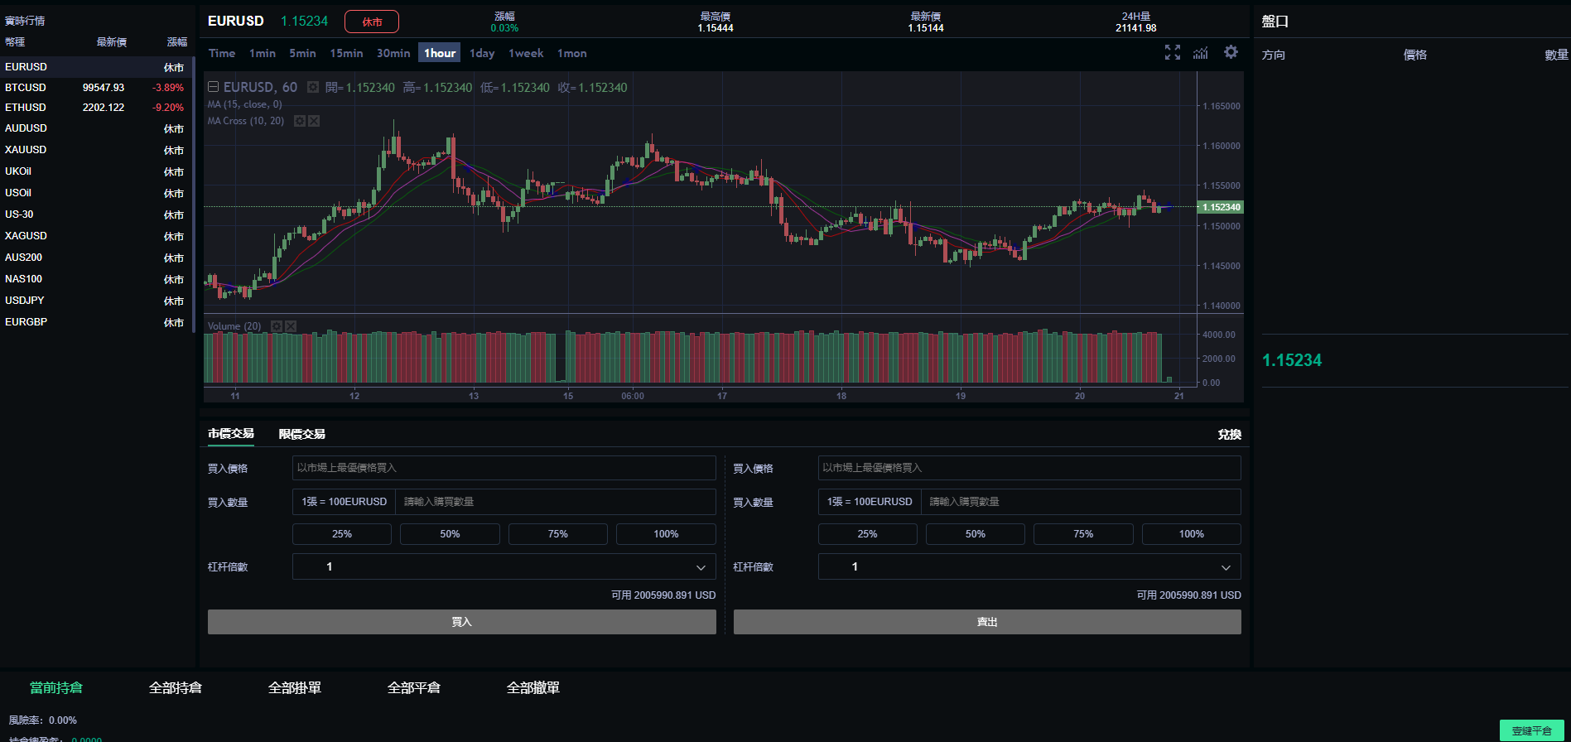Screen dimensions: 1571x742
Task: Set chart interval to 1week
Action: (x=526, y=53)
